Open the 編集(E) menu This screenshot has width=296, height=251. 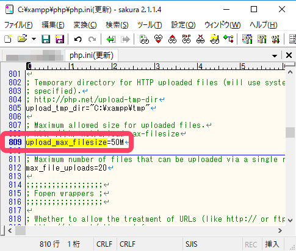(53, 25)
